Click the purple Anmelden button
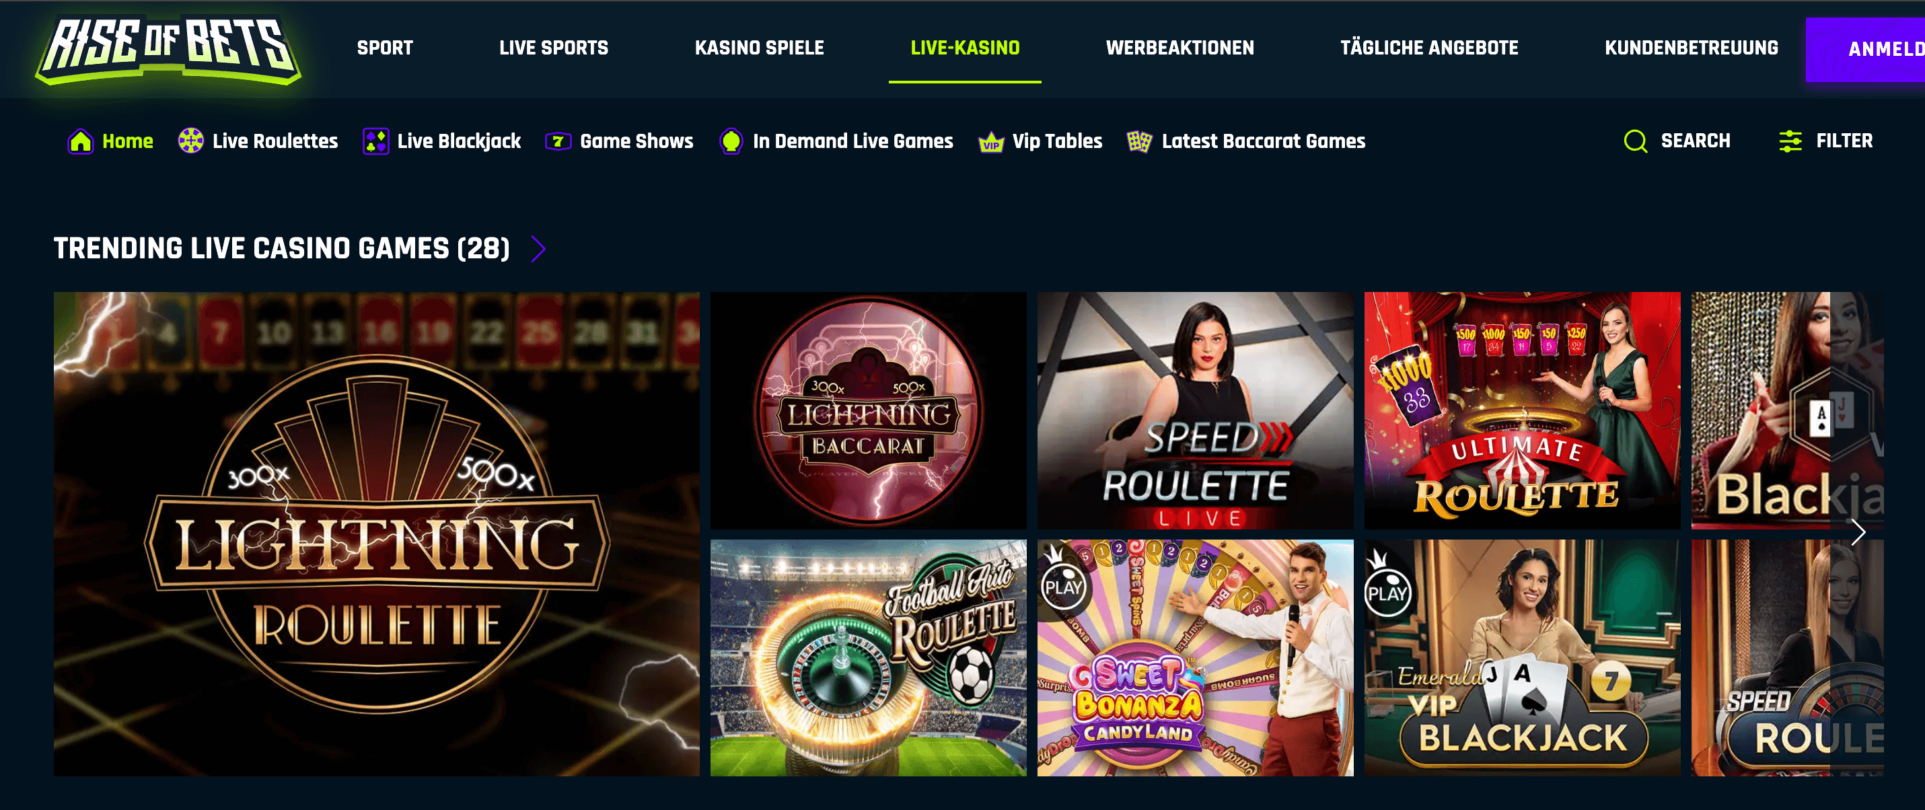This screenshot has width=1925, height=810. click(x=1865, y=49)
